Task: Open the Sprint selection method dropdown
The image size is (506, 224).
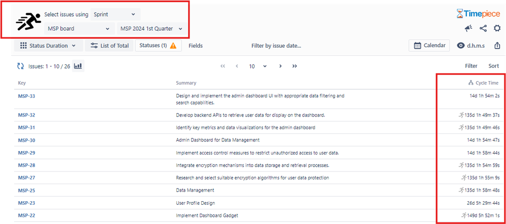Action: tap(115, 15)
